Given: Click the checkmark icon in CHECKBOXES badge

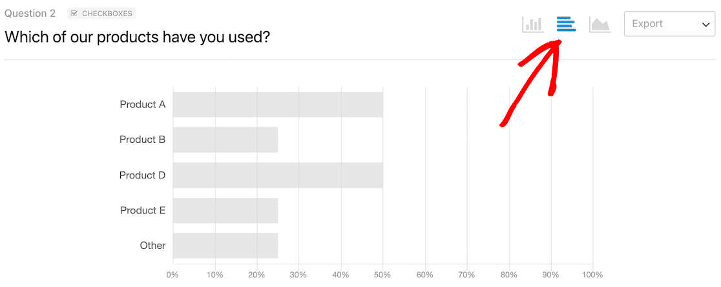Looking at the screenshot, I should pyautogui.click(x=74, y=14).
